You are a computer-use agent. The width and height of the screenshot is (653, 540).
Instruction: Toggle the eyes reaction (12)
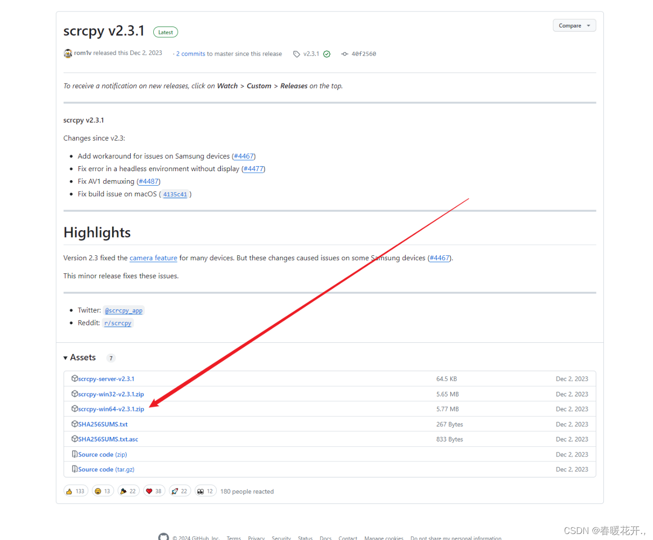click(x=206, y=491)
